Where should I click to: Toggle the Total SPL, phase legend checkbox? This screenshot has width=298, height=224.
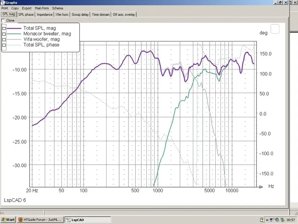[4, 45]
